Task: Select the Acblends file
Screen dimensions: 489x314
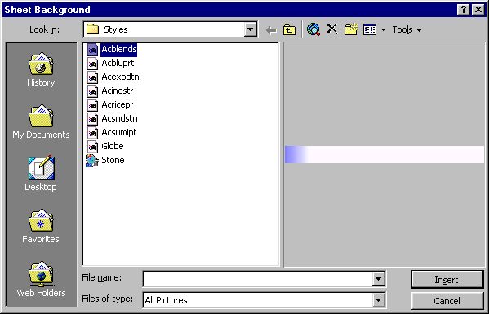Action: [119, 49]
